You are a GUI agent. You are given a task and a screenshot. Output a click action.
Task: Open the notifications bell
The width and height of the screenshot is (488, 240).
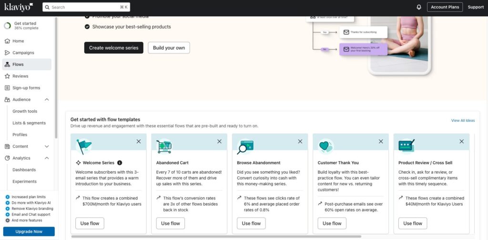[419, 7]
